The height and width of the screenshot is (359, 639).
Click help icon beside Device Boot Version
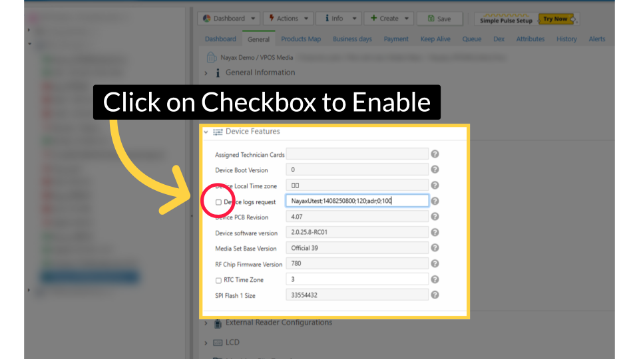(435, 170)
